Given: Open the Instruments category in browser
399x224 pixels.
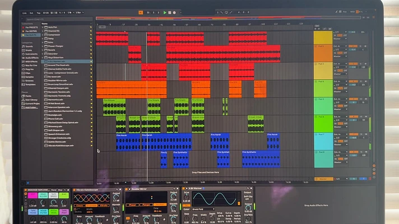Looking at the screenshot, I should (x=31, y=54).
